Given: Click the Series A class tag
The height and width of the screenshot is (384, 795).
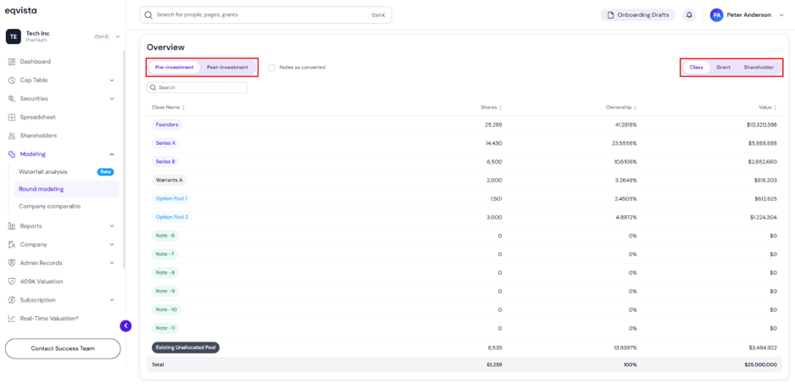Looking at the screenshot, I should (x=166, y=143).
